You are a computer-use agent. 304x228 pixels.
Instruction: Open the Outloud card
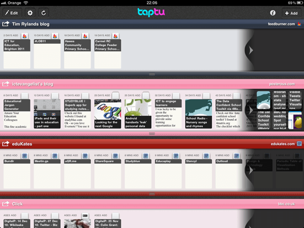click(x=228, y=174)
